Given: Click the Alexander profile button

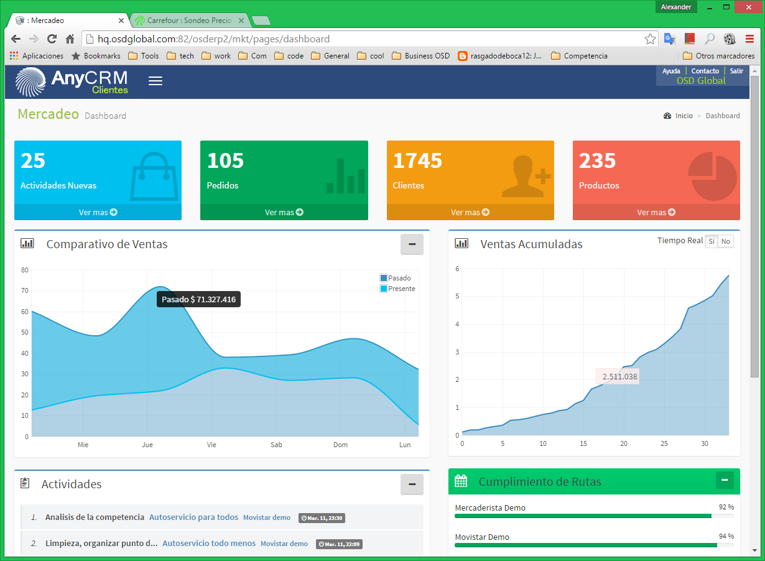Looking at the screenshot, I should [x=676, y=7].
